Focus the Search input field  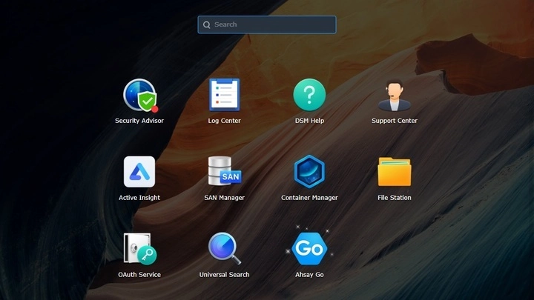267,24
